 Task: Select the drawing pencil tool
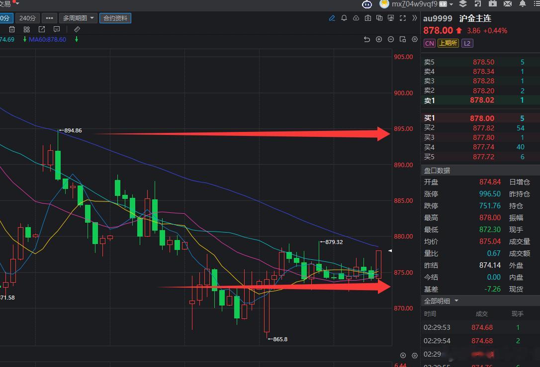tap(332, 18)
